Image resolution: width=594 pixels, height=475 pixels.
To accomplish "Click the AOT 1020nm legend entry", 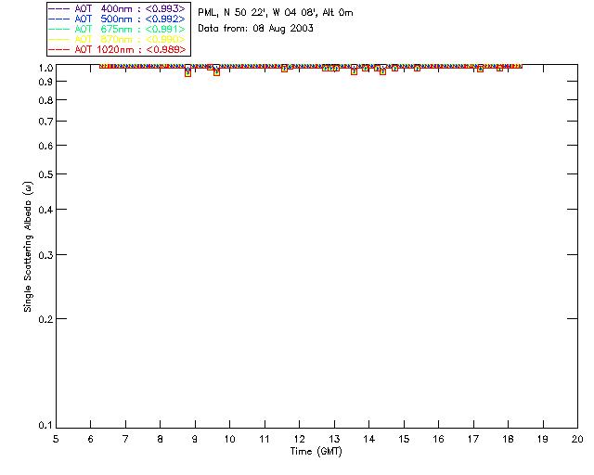I will (117, 49).
